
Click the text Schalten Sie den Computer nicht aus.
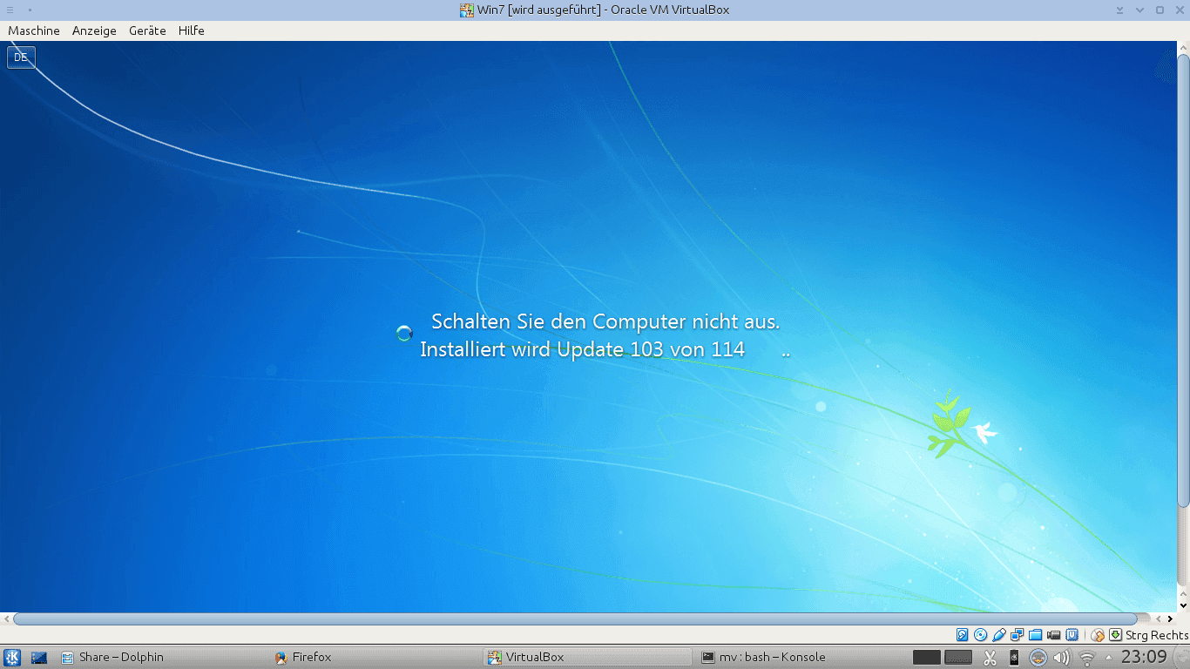pos(605,321)
